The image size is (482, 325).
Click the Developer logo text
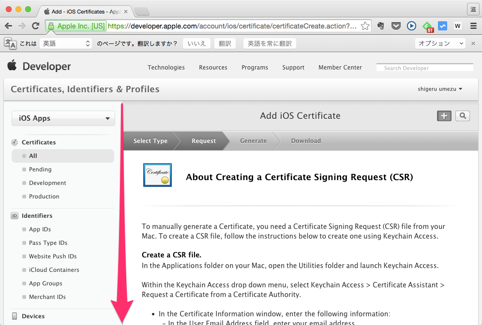coord(46,66)
